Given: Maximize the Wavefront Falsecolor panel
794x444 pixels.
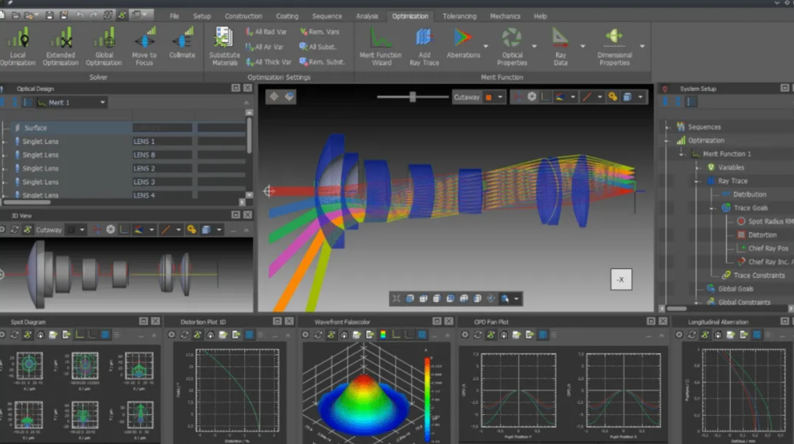Looking at the screenshot, I should (437, 321).
